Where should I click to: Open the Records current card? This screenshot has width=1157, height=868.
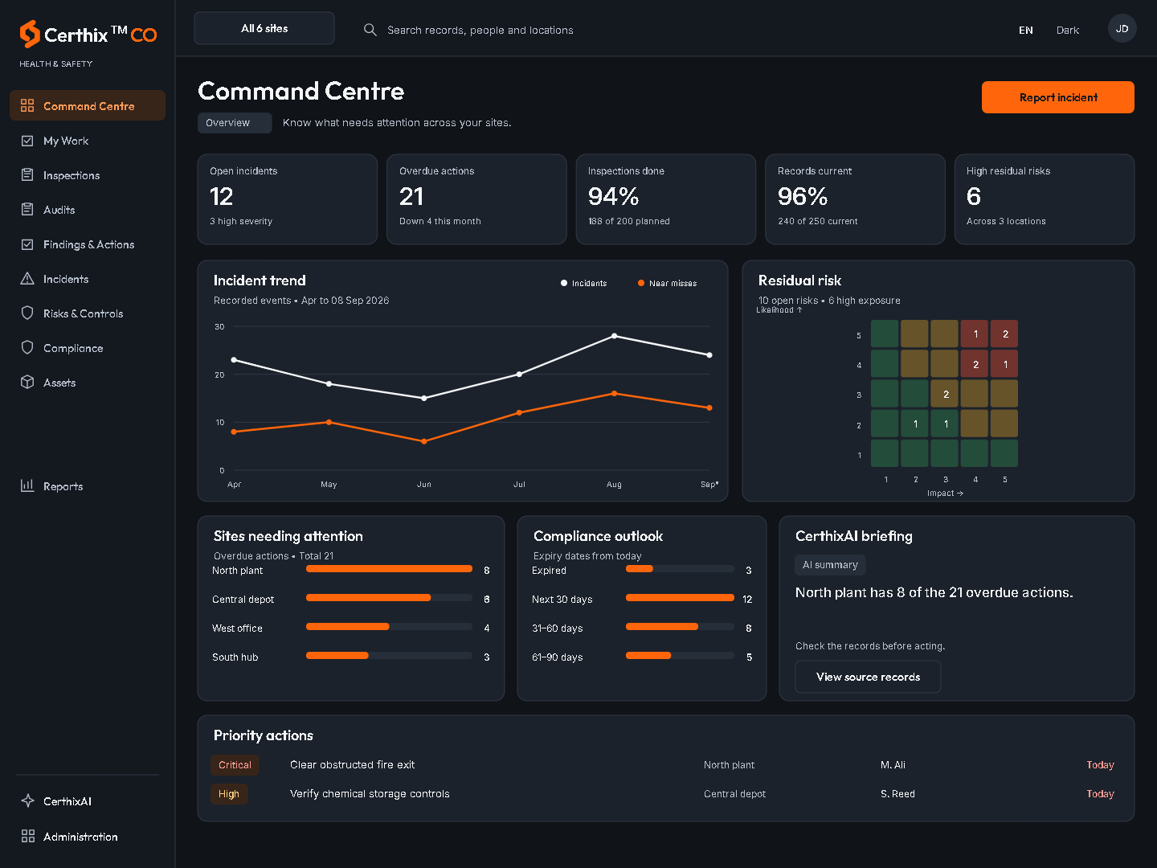click(855, 199)
